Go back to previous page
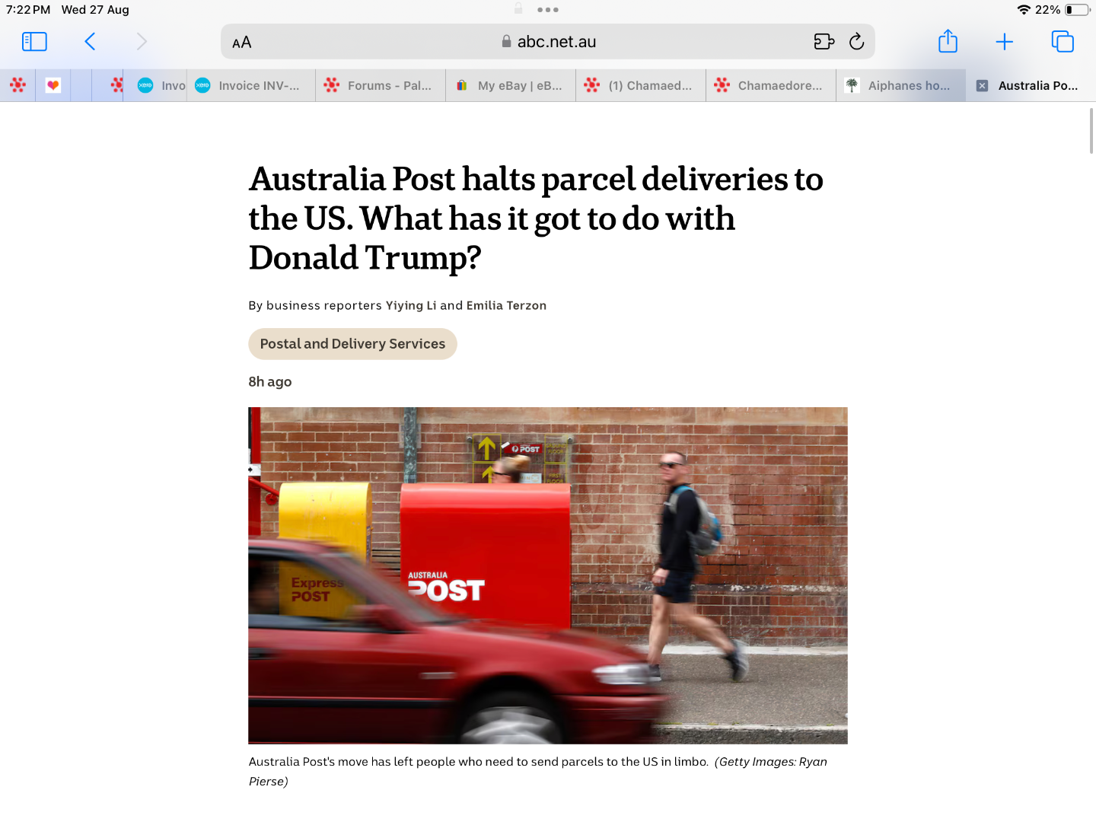 tap(90, 42)
